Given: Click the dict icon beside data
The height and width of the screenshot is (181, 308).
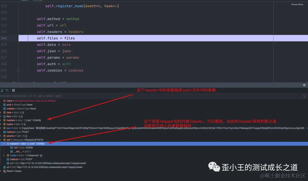Looking at the screenshot, I should [4, 113].
